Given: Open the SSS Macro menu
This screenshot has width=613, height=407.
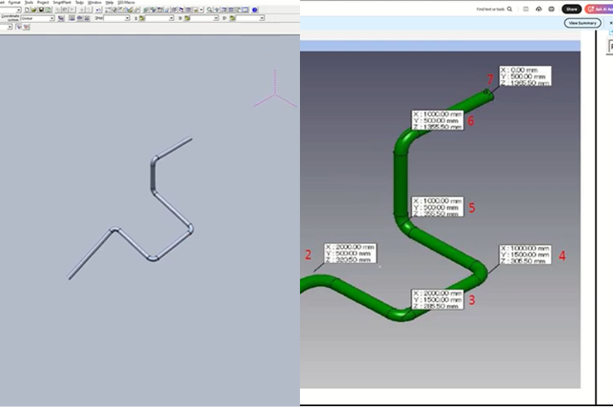Looking at the screenshot, I should [x=126, y=2].
